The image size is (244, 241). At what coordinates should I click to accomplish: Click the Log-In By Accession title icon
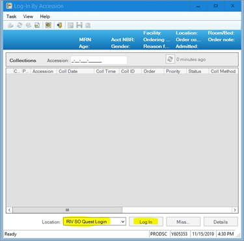9,6
